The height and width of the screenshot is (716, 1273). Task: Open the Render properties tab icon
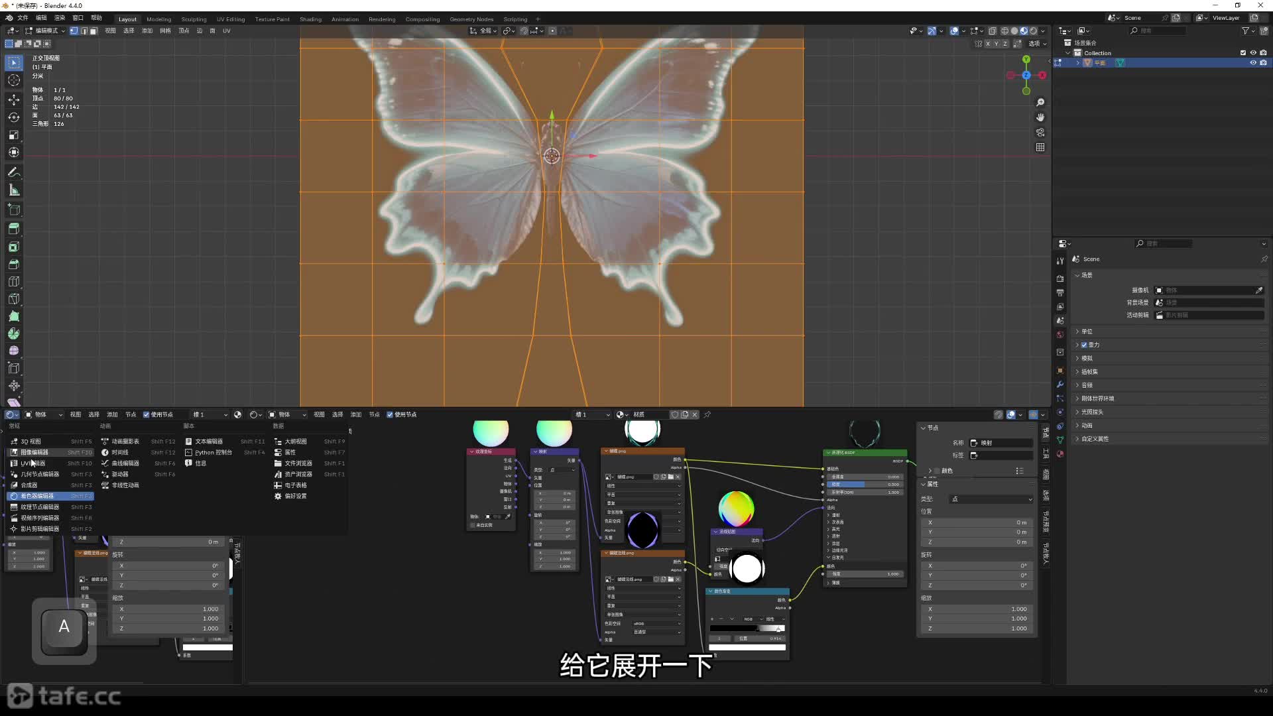tap(1060, 278)
